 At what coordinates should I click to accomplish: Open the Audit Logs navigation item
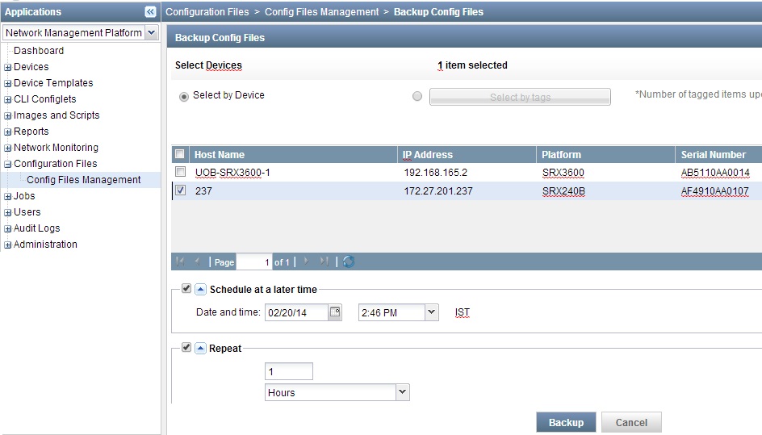pos(37,228)
